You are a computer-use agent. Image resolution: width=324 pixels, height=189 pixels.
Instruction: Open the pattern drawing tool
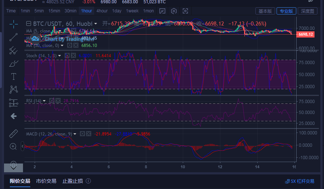(13, 89)
